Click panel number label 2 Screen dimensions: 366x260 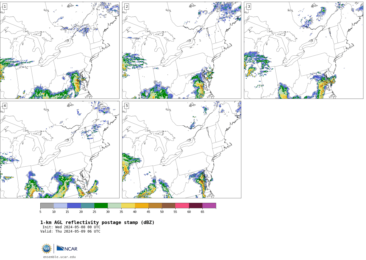coord(127,7)
